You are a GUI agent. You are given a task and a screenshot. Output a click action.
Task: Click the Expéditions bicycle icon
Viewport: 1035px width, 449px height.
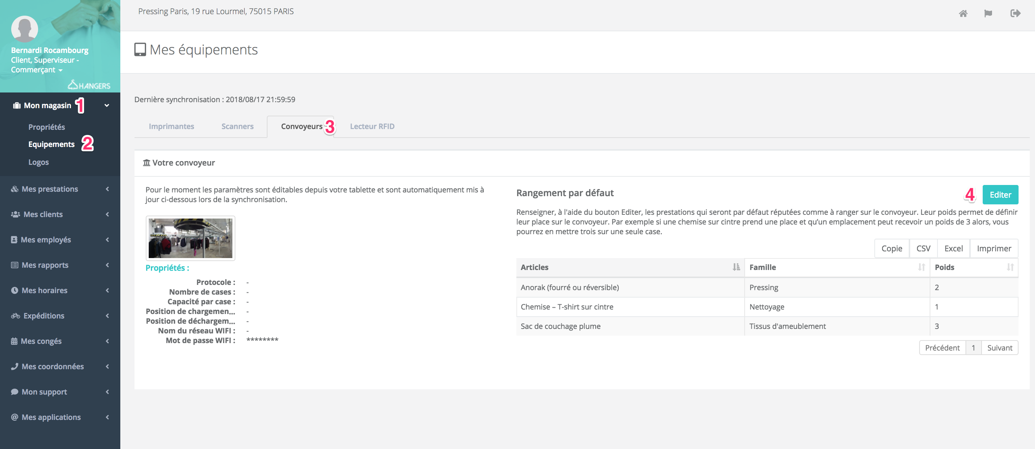[15, 315]
